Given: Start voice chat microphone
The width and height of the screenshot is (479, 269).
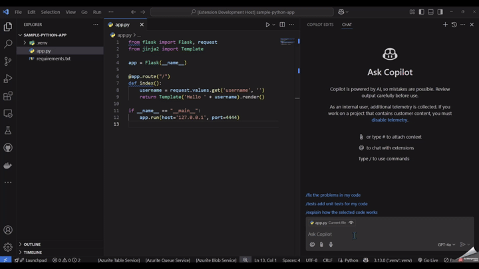Looking at the screenshot, I should (x=331, y=244).
